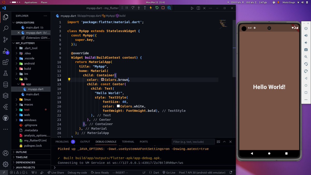Expand the test folder
The width and height of the screenshot is (311, 175).
point(31,110)
